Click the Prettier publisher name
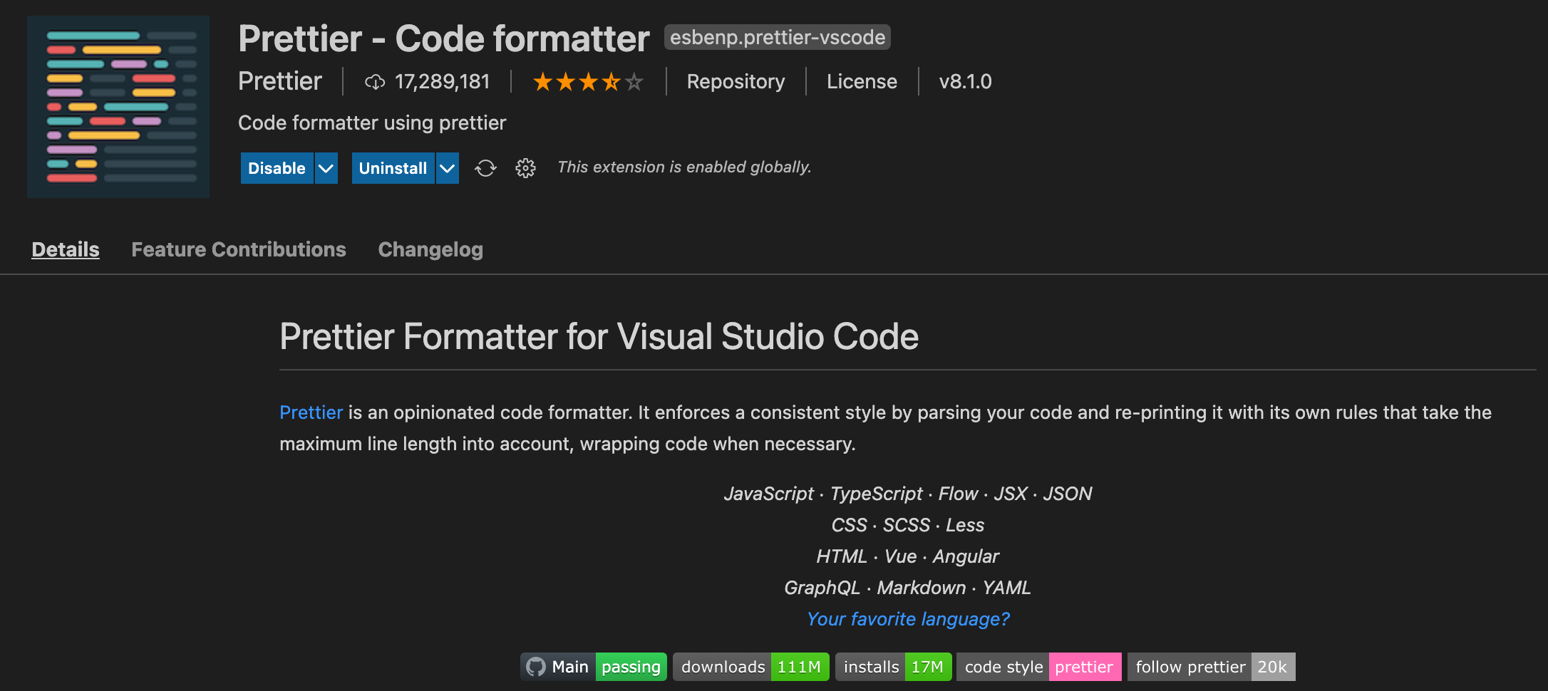This screenshot has height=691, width=1548. click(x=280, y=81)
